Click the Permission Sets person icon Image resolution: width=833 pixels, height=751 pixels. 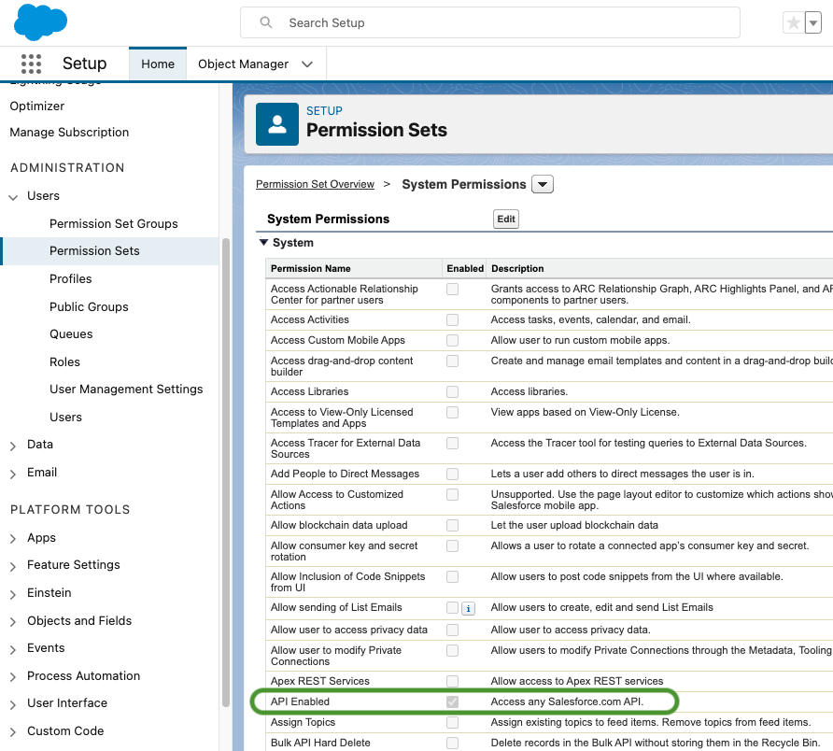[x=276, y=124]
